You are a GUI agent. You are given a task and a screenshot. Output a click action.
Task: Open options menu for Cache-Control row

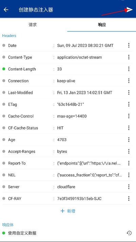[129, 116]
